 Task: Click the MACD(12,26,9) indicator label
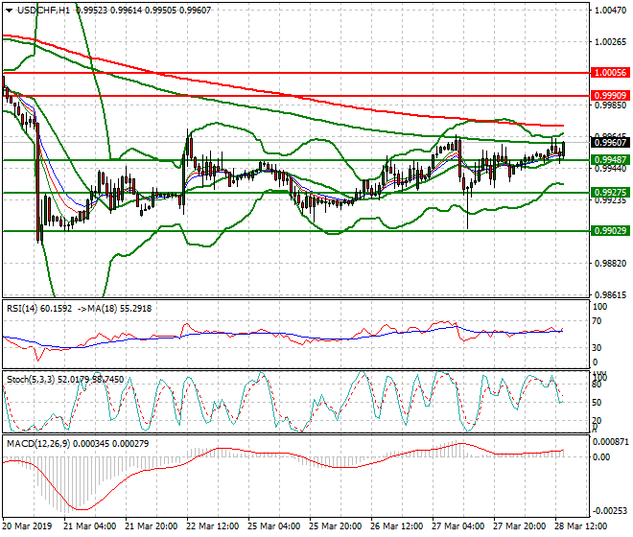point(38,444)
